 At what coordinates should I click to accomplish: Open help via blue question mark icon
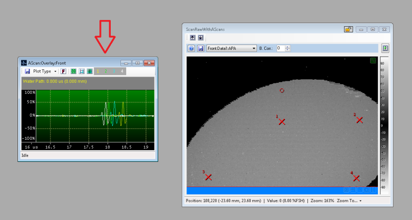(191, 48)
